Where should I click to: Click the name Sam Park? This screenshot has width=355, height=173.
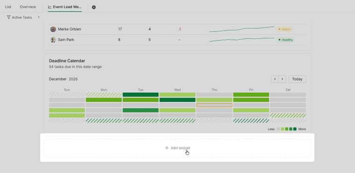tap(66, 40)
